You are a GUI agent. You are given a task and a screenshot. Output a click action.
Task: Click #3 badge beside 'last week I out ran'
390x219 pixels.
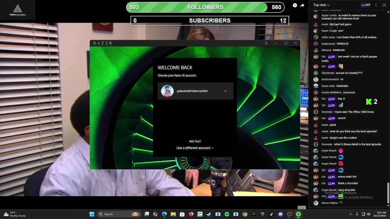[331, 57]
